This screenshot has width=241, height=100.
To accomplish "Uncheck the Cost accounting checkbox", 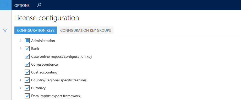I will point(27,72).
